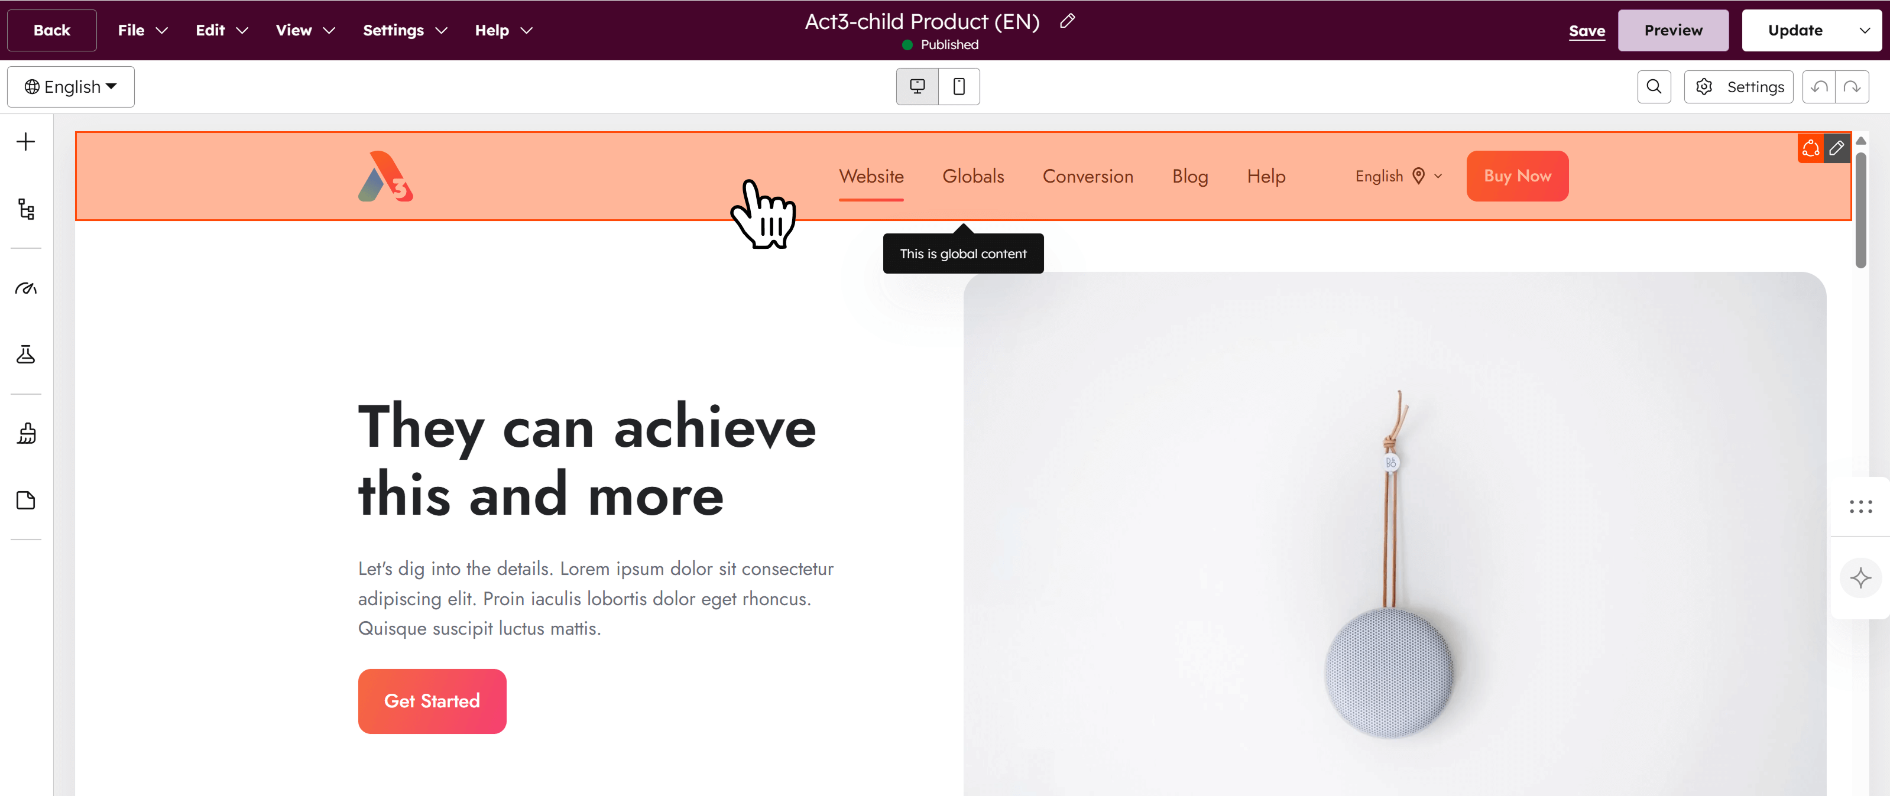Open the View menu
1890x796 pixels.
point(304,30)
